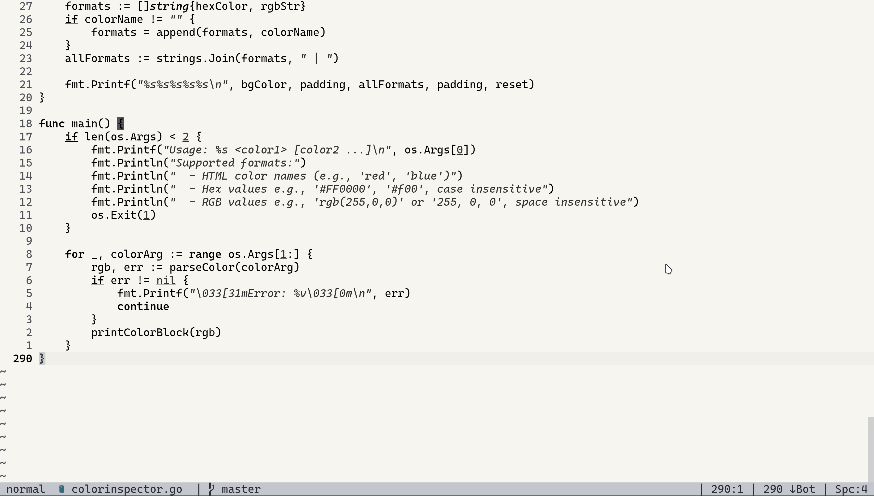The image size is (874, 496).
Task: Click 'parseColor(colorArg)' call
Action: click(234, 267)
